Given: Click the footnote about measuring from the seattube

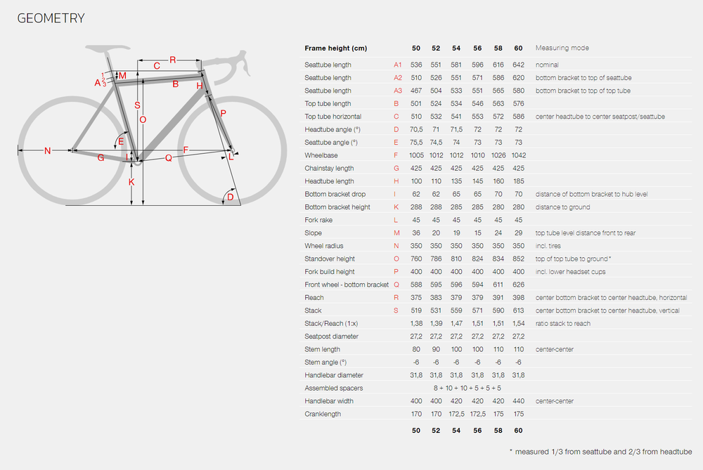Looking at the screenshot, I should (600, 452).
